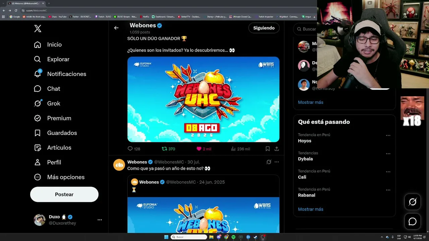Click the browser back arrow
Viewport: 429px width, 241px height.
tap(4, 10)
